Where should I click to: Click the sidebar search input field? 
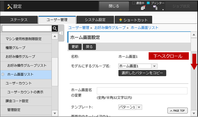point(27,29)
